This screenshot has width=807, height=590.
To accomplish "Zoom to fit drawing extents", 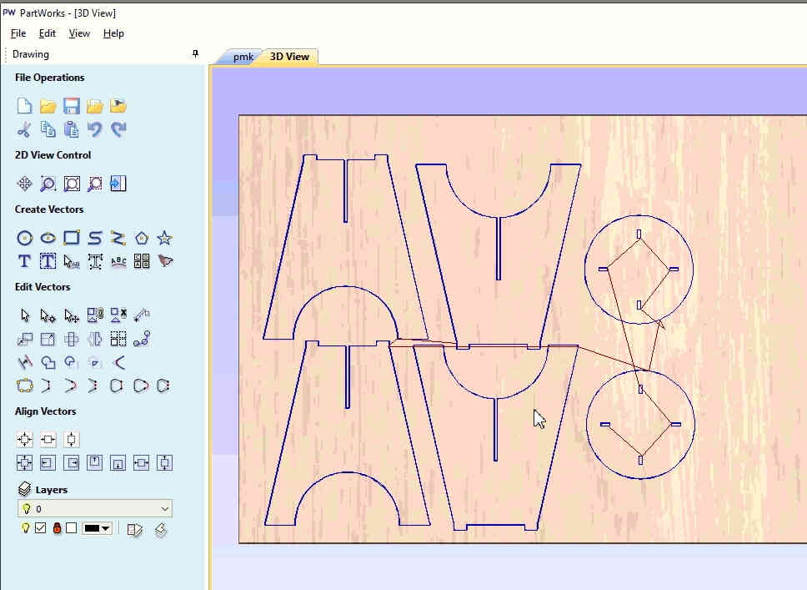I will (72, 184).
